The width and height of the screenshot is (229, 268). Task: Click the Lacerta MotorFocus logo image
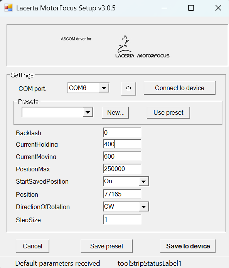click(x=142, y=47)
